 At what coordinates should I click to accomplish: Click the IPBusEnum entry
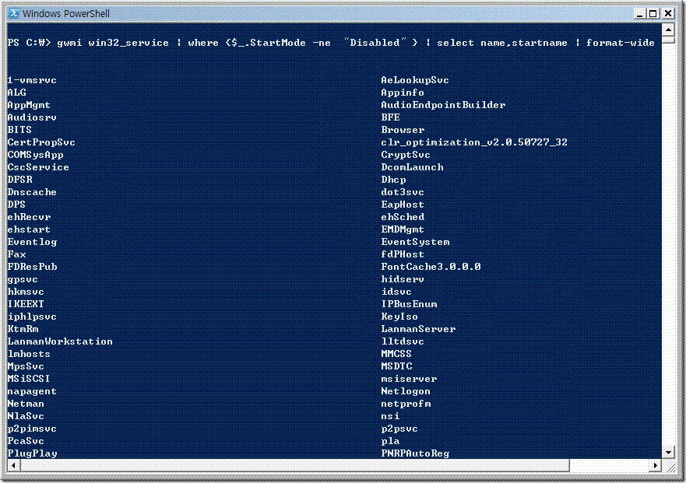coord(409,304)
